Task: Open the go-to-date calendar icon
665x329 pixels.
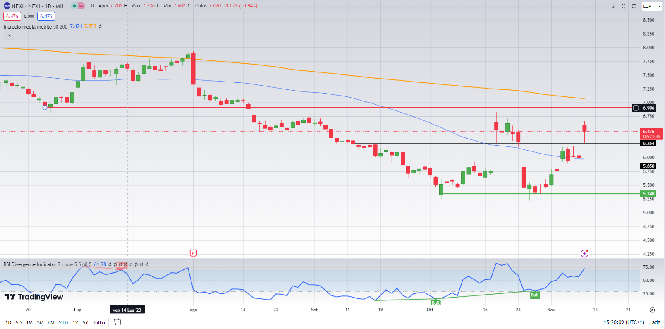Action: coord(117,322)
